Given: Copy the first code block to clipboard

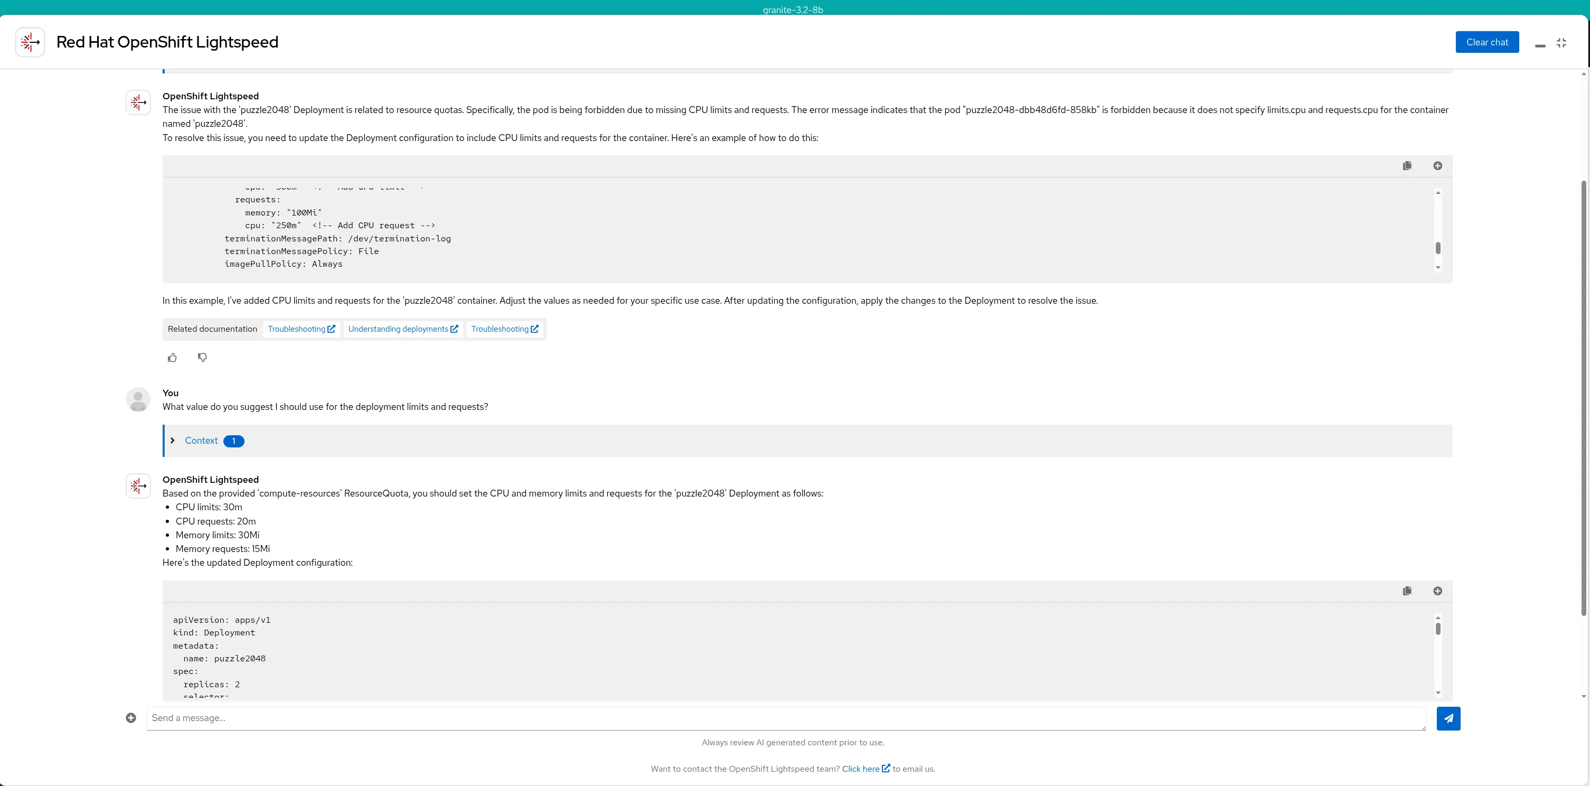Looking at the screenshot, I should pos(1407,165).
